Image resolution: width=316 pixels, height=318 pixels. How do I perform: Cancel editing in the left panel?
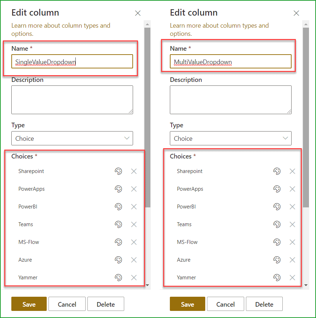tap(67, 304)
